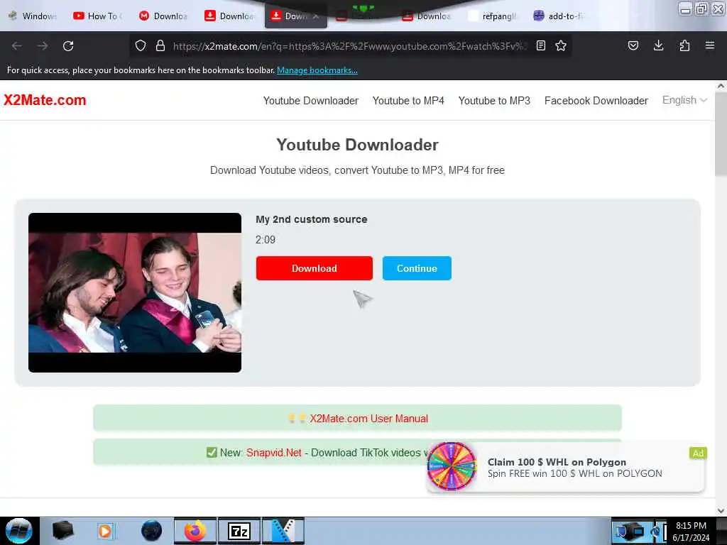The width and height of the screenshot is (727, 545).
Task: Switch to the Windows tab
Action: tap(33, 16)
